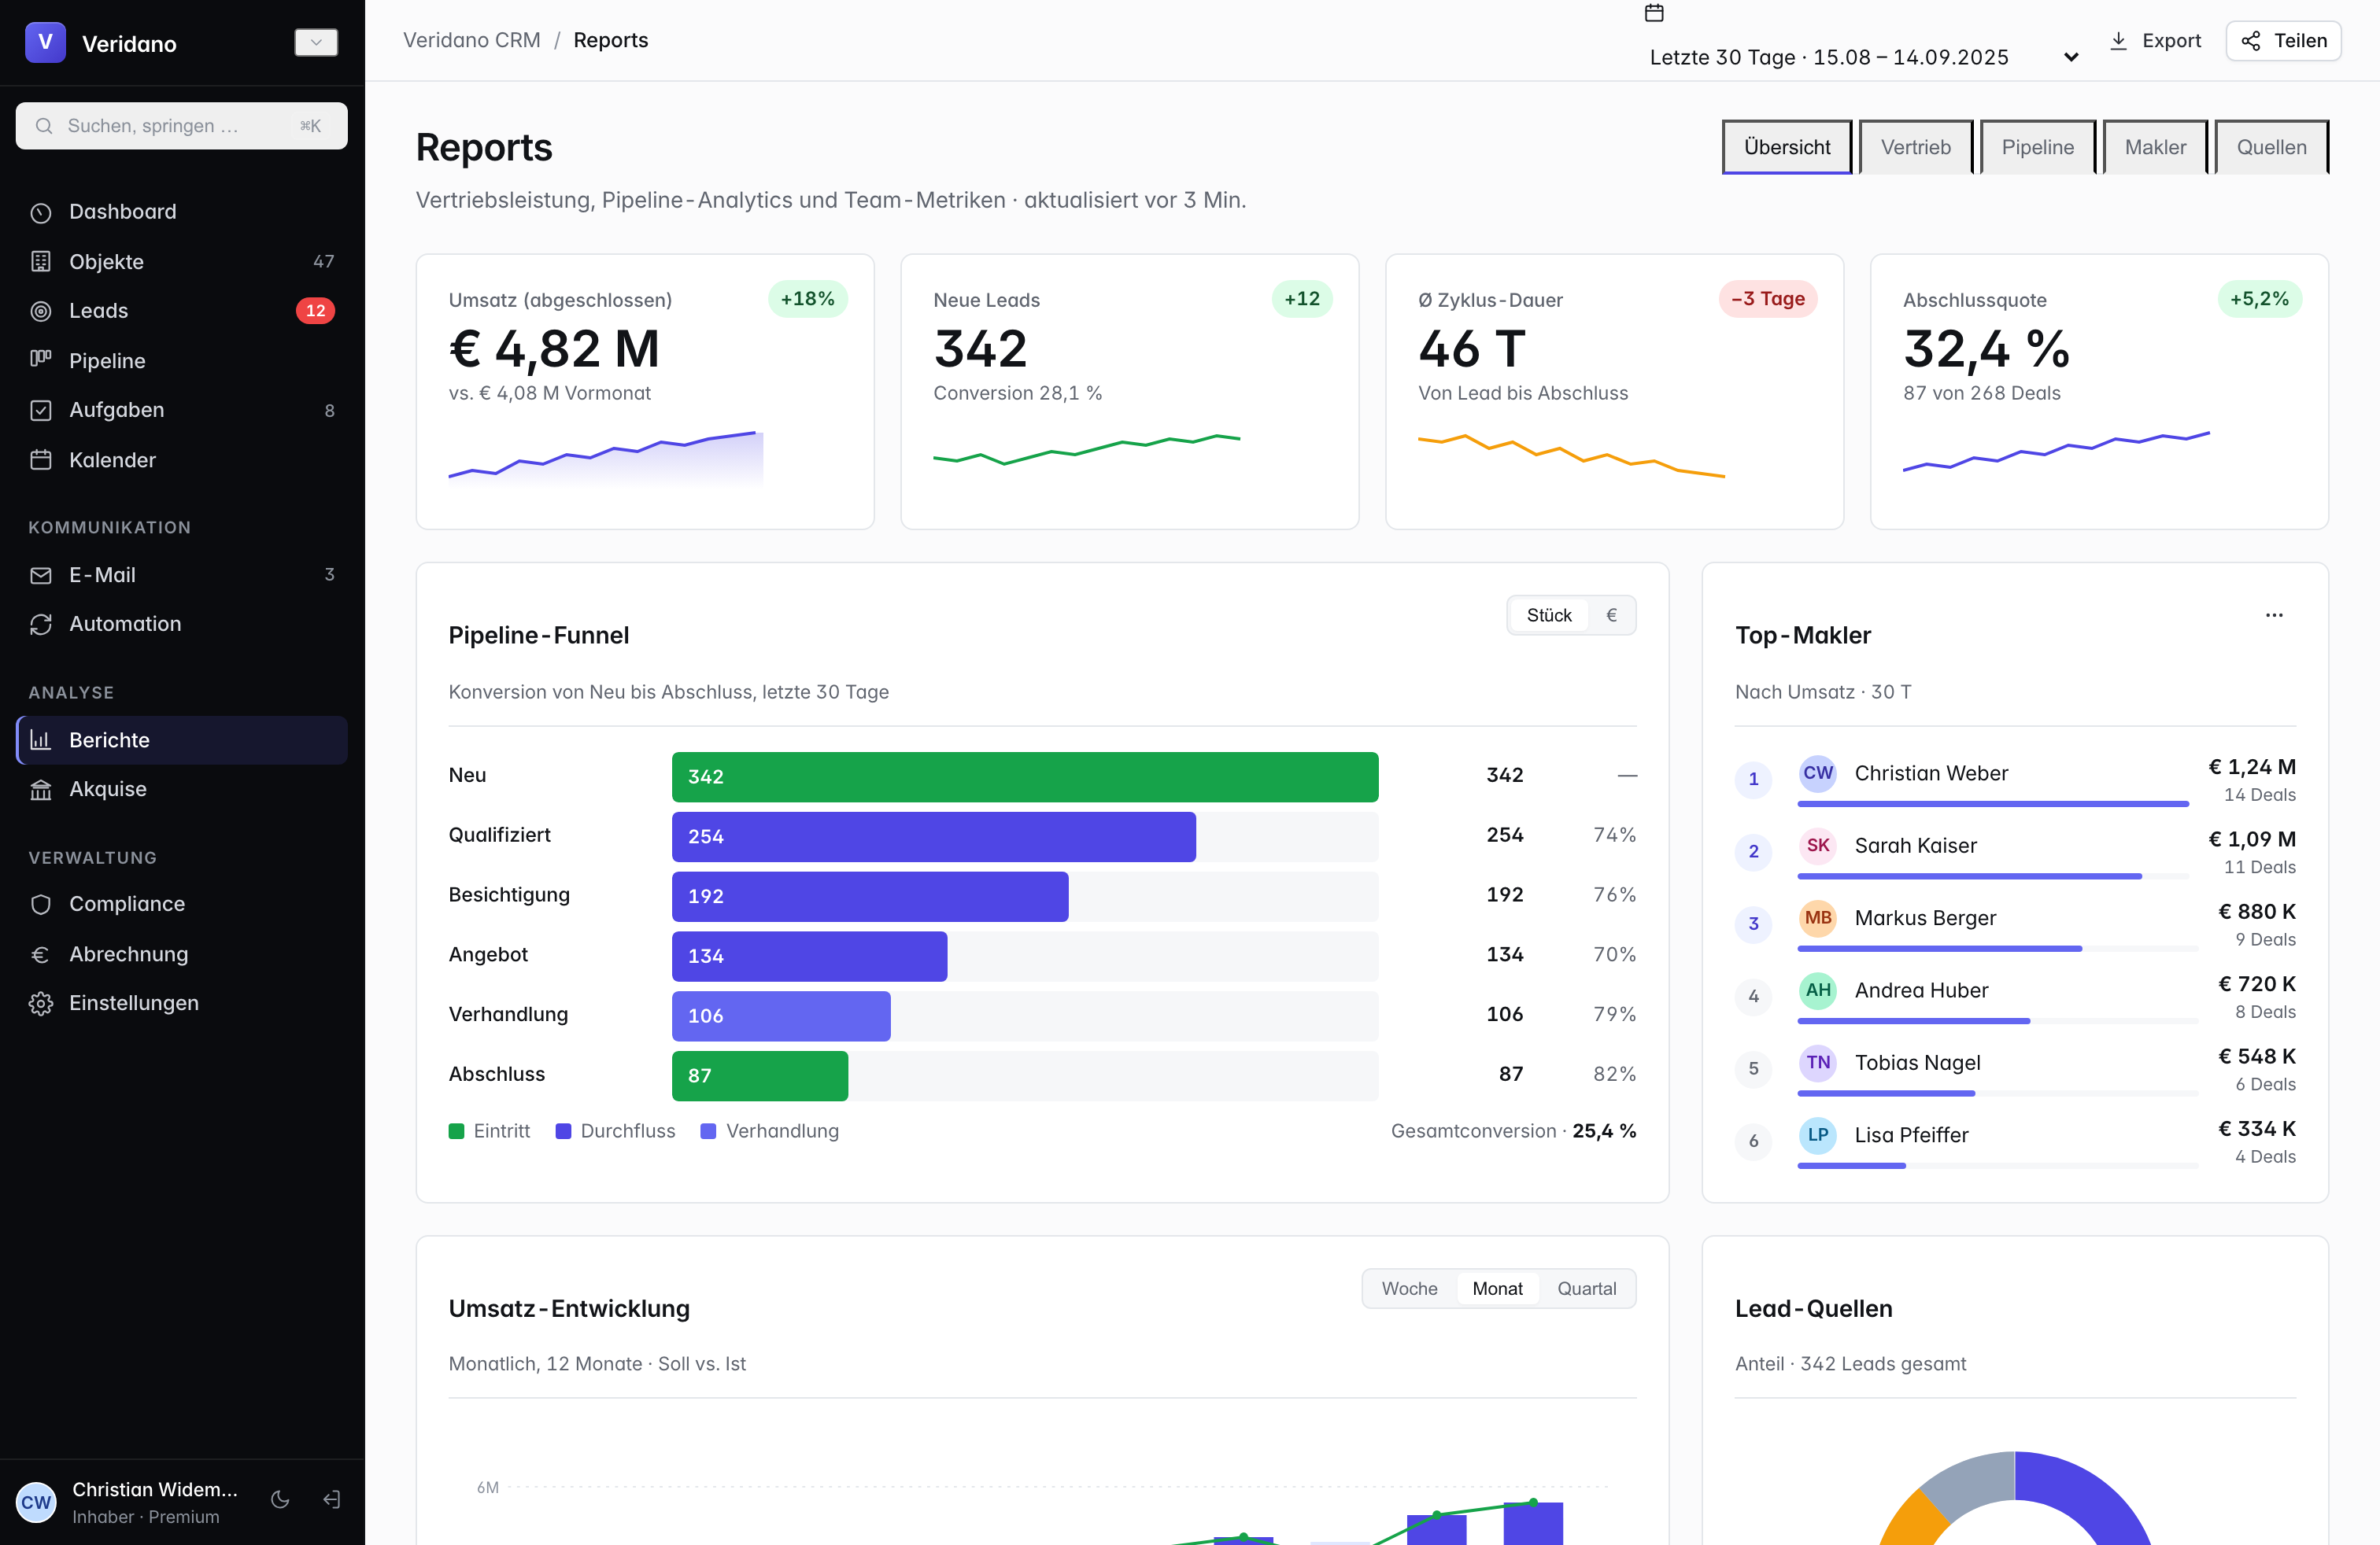Open the Automation refresh-arrows icon
This screenshot has height=1545, width=2380.
point(41,624)
